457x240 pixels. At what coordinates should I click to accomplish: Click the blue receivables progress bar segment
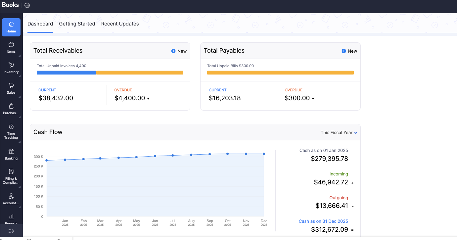(66, 73)
